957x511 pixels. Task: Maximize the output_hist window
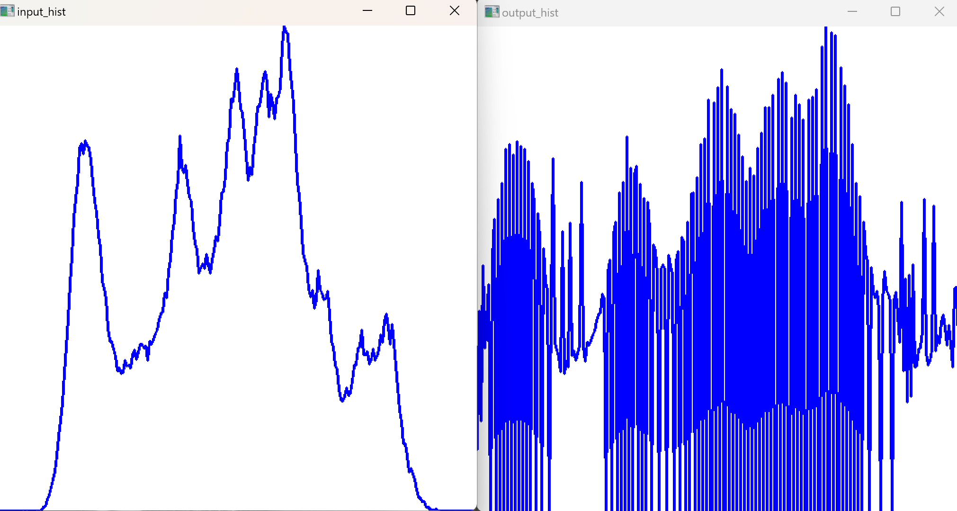click(895, 12)
